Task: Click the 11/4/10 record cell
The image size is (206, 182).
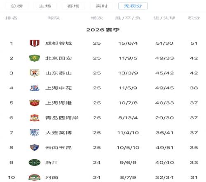Action: pos(128,133)
